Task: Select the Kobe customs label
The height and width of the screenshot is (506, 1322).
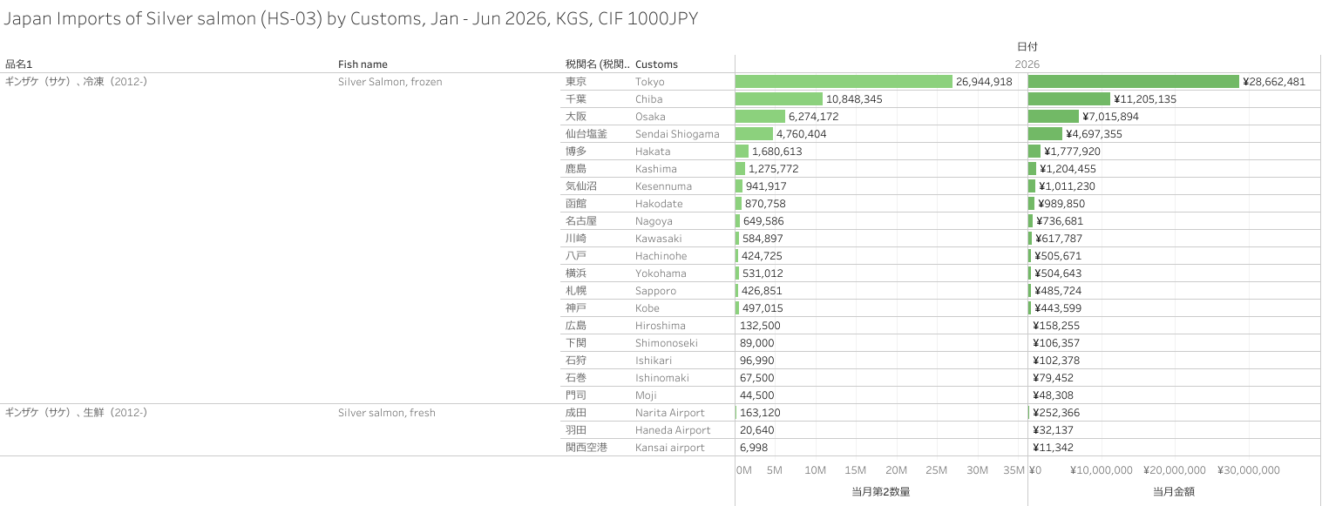Action: pyautogui.click(x=647, y=308)
